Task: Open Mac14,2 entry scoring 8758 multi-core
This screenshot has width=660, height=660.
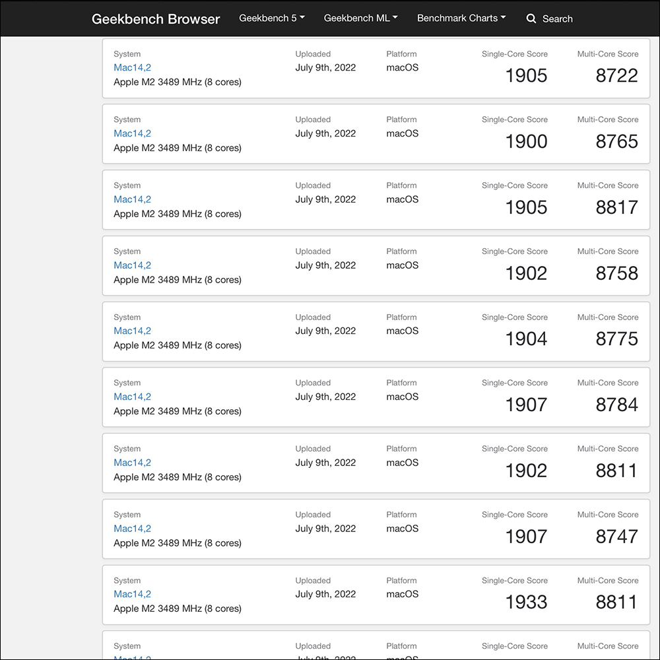Action: point(132,265)
